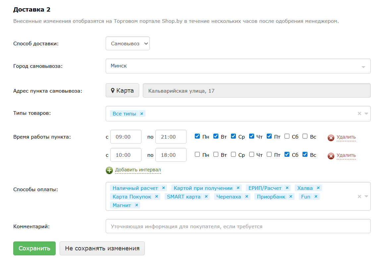
Task: Open the "Способ доставки" dropdown
Action: [x=128, y=43]
